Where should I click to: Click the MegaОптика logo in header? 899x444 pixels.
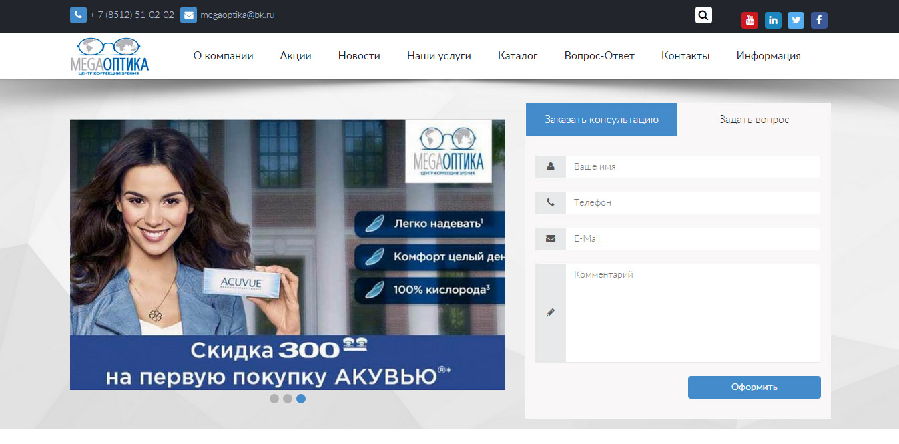(109, 56)
